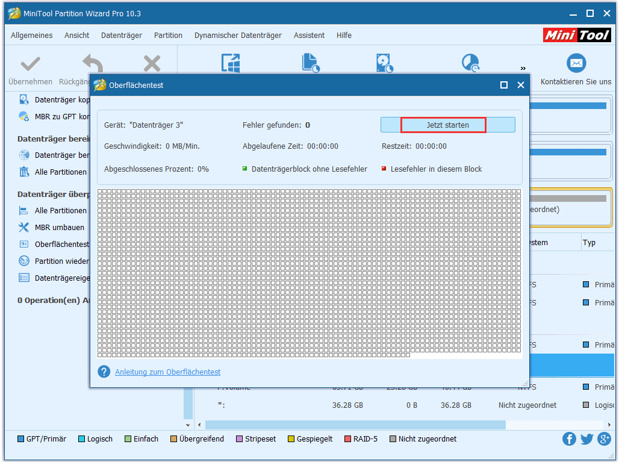Viewport: 619px width, 462px height.
Task: Open the Allgemeines menu
Action: (x=31, y=35)
